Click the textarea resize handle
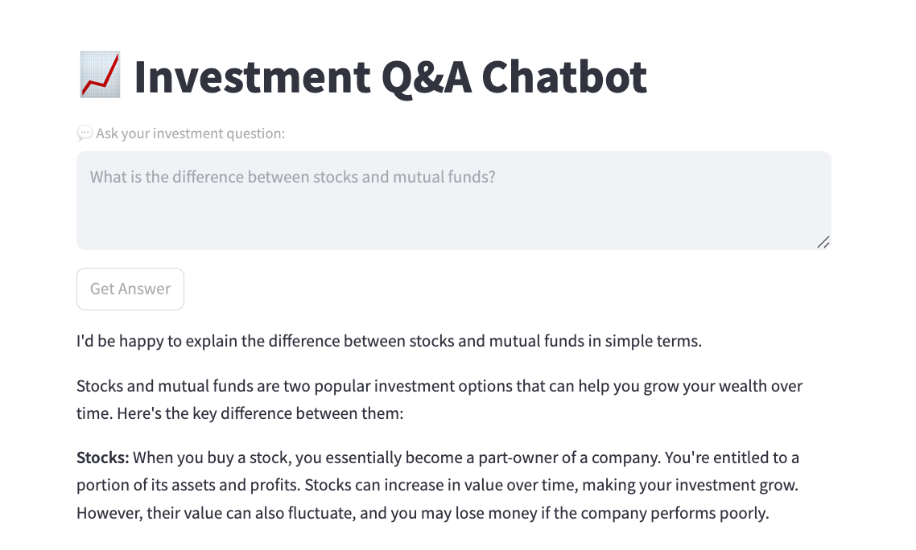 (x=823, y=241)
